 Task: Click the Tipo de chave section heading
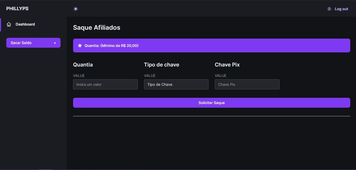[x=162, y=65]
